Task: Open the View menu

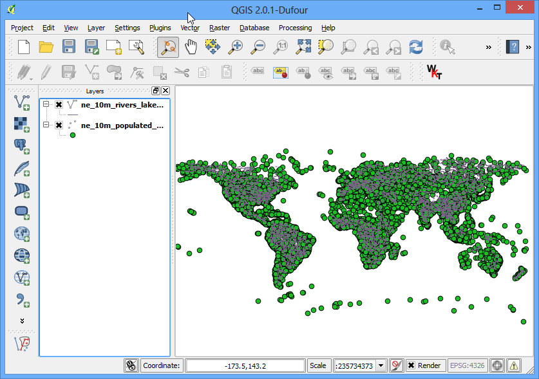Action: pos(71,28)
